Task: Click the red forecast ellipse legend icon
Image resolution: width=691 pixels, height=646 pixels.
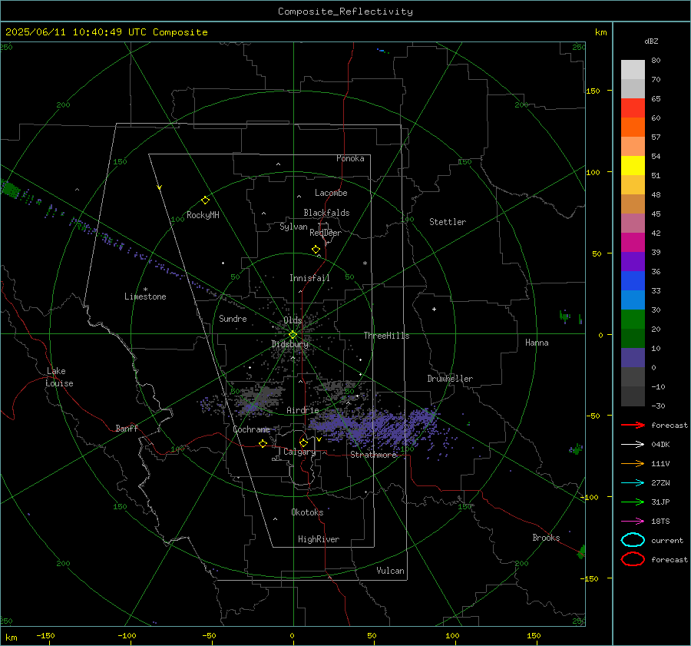Action: (x=633, y=559)
